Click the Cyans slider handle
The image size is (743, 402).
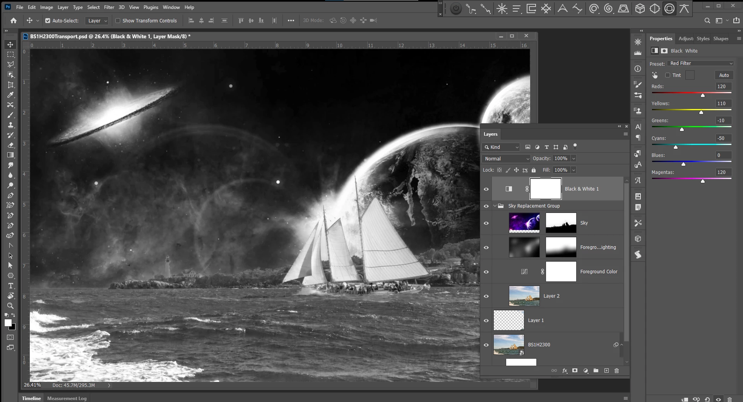coord(676,147)
